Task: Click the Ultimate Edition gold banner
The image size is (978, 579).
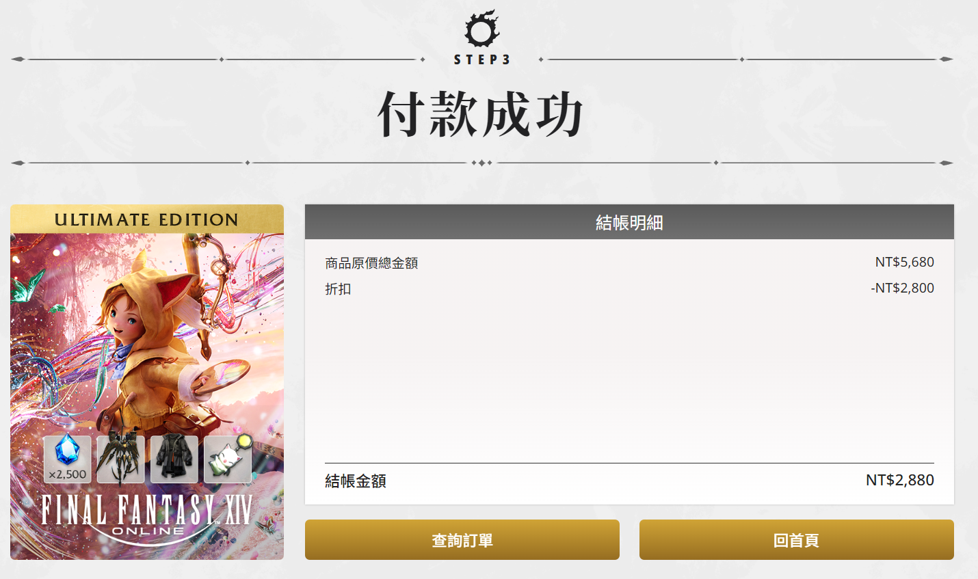Action: [x=147, y=219]
